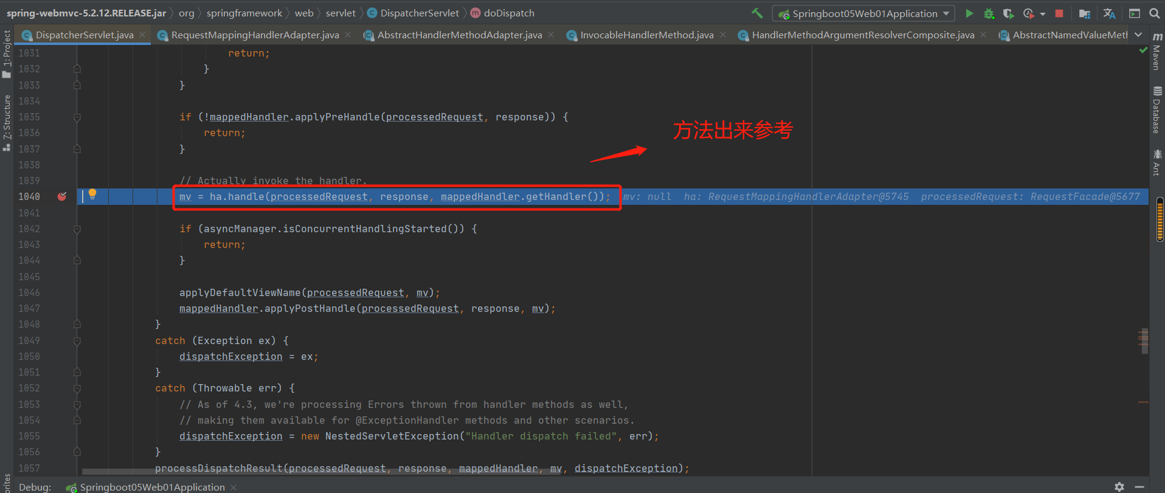Show the hidden editor tabs list chevron

click(x=1138, y=35)
